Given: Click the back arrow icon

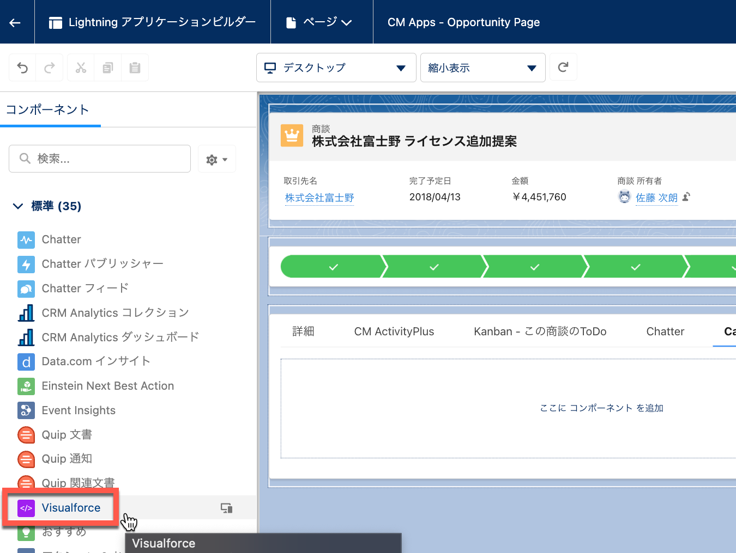Looking at the screenshot, I should coord(15,22).
